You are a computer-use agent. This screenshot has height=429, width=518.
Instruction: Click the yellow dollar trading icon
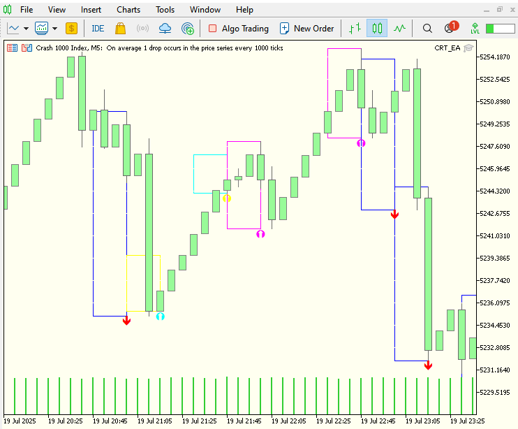(x=71, y=29)
